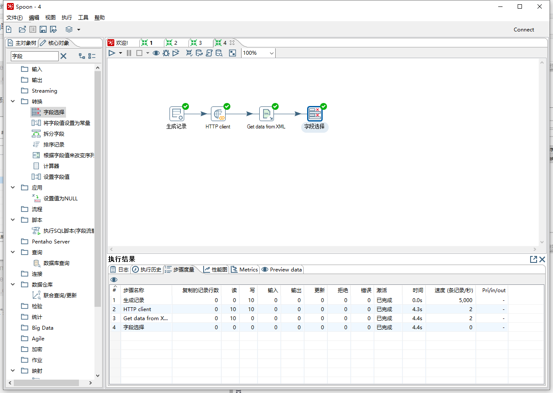Pause the running transformation
Screen dimensions: 553x393
[x=129, y=53]
